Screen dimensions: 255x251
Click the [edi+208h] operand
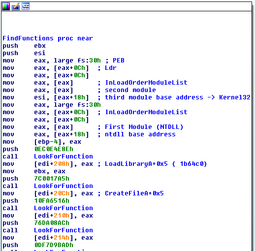(54, 164)
